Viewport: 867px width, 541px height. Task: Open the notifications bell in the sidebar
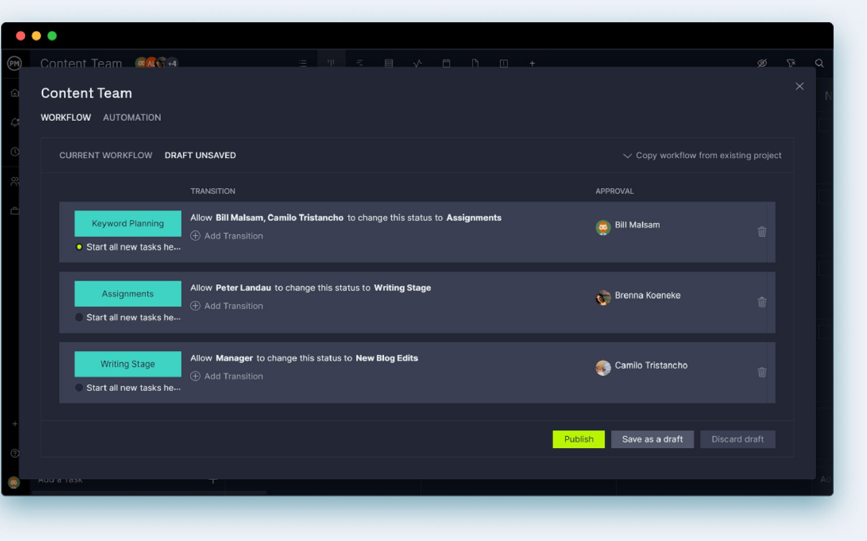click(x=14, y=122)
